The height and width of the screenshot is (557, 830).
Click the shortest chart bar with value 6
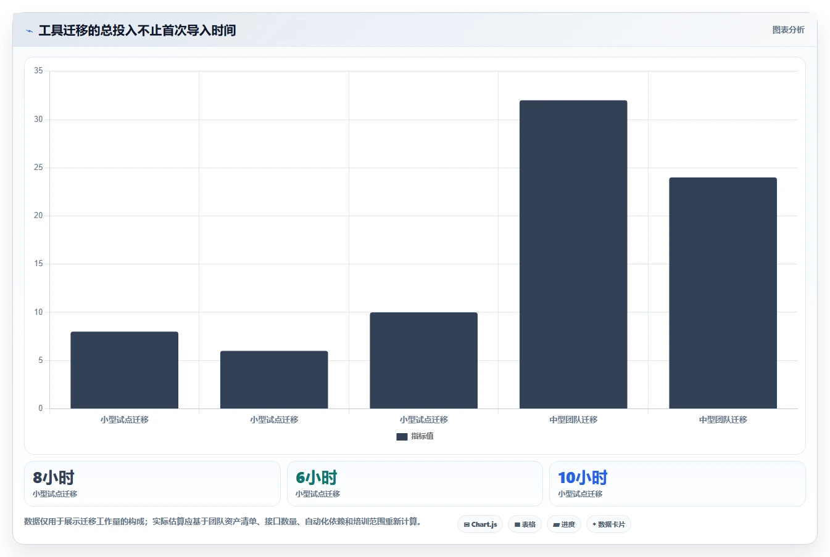click(x=274, y=380)
